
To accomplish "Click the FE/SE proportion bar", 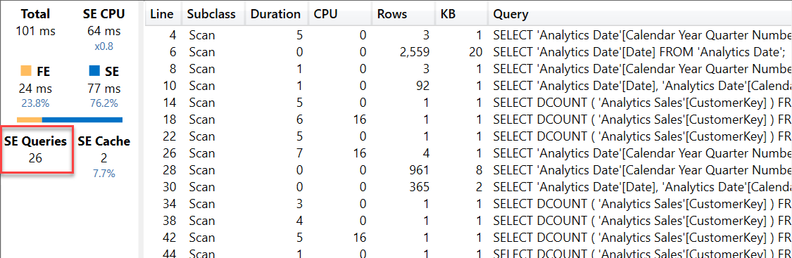I will 70,120.
